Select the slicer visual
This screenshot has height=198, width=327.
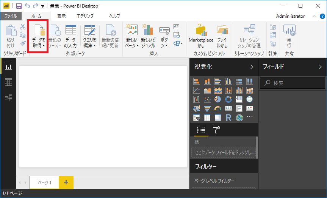(196, 118)
